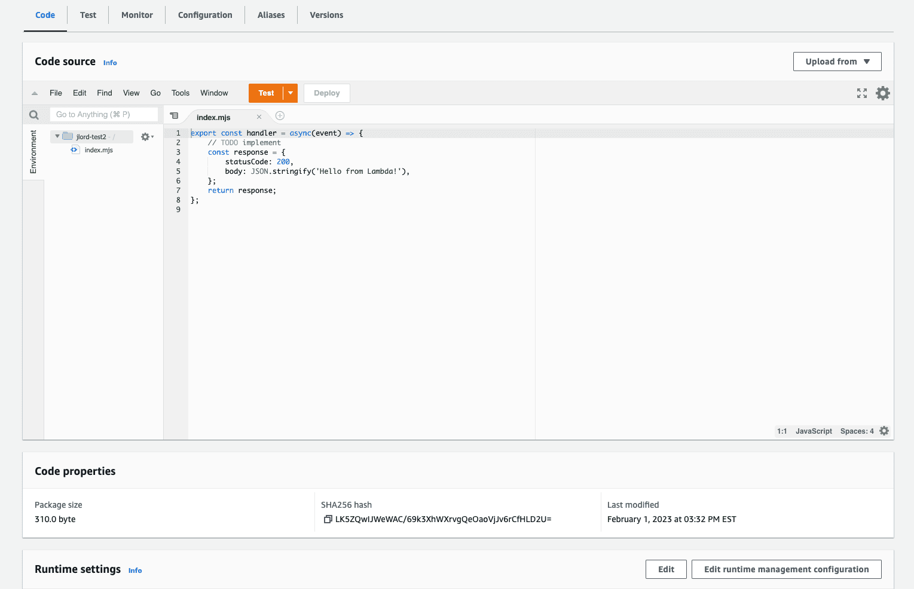Click the search magnifier icon in sidebar
This screenshot has width=914, height=589.
click(34, 115)
